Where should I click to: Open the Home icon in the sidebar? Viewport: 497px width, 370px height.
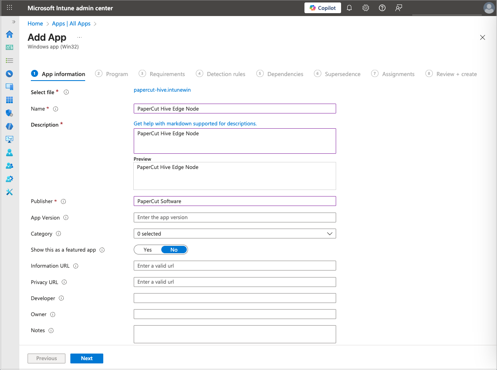9,35
